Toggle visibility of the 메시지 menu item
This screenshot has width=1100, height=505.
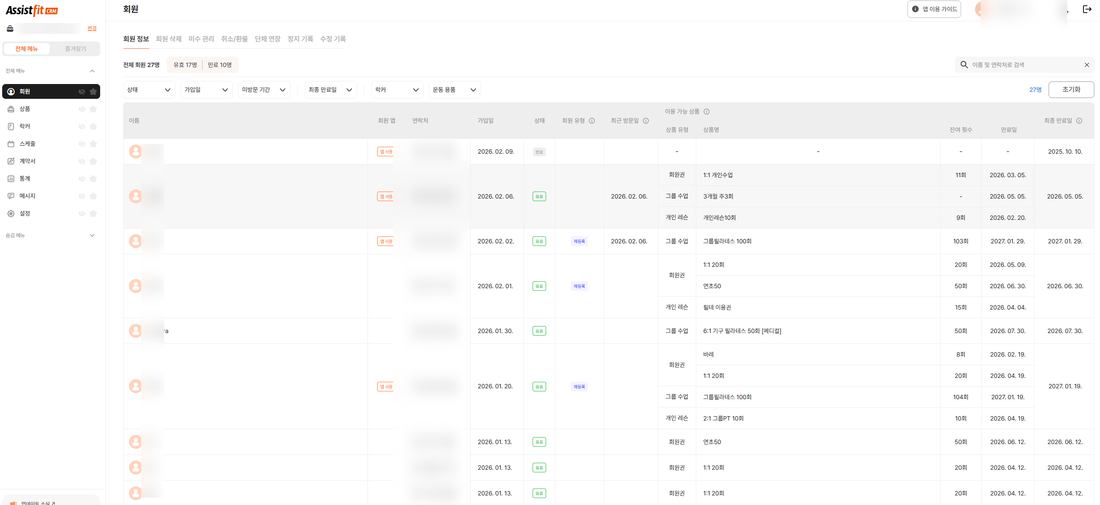pos(82,196)
